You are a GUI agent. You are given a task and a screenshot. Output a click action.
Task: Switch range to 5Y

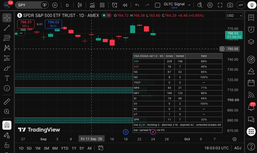[x=82, y=148]
